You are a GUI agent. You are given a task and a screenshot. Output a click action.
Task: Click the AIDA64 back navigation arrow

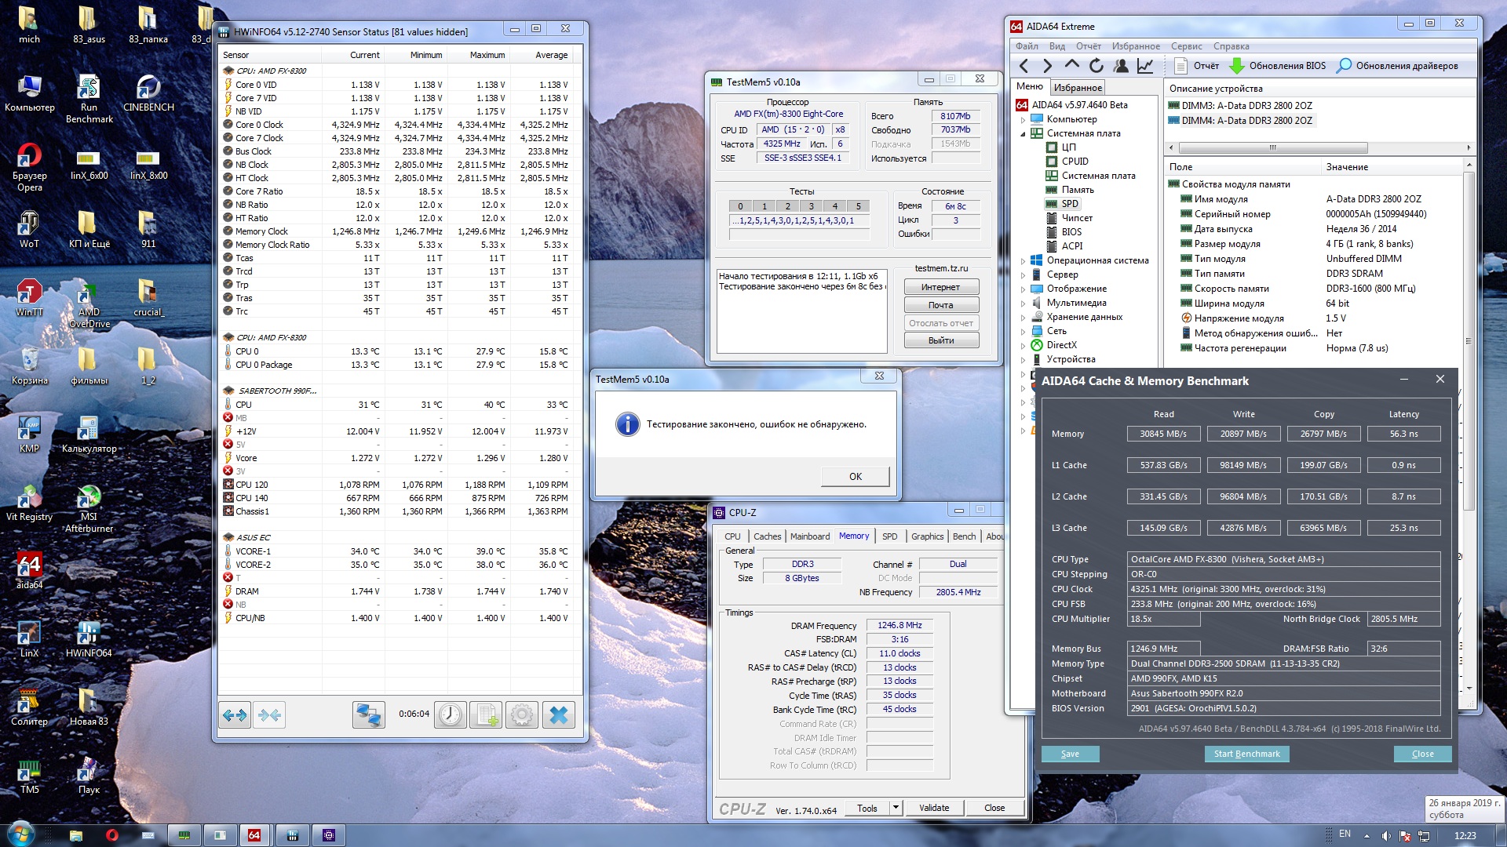tap(1024, 66)
